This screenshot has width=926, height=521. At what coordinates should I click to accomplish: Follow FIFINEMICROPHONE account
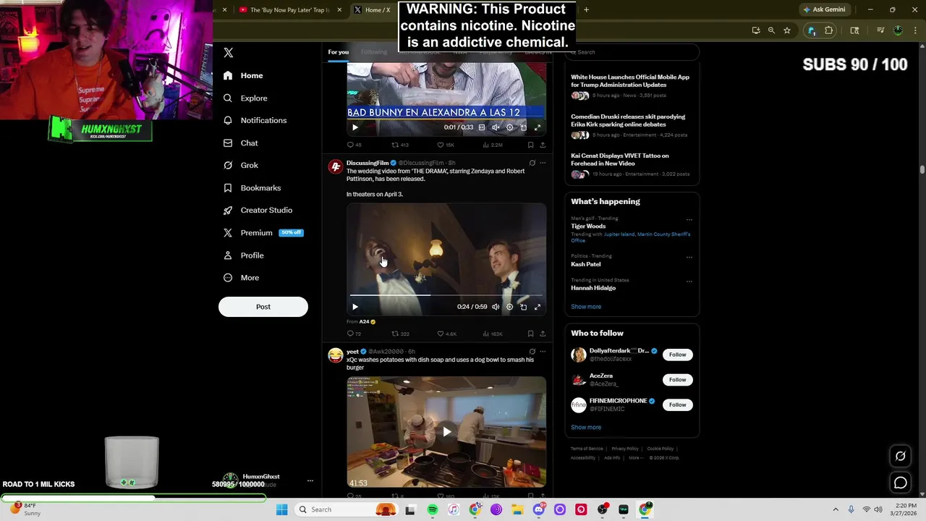[x=677, y=404]
